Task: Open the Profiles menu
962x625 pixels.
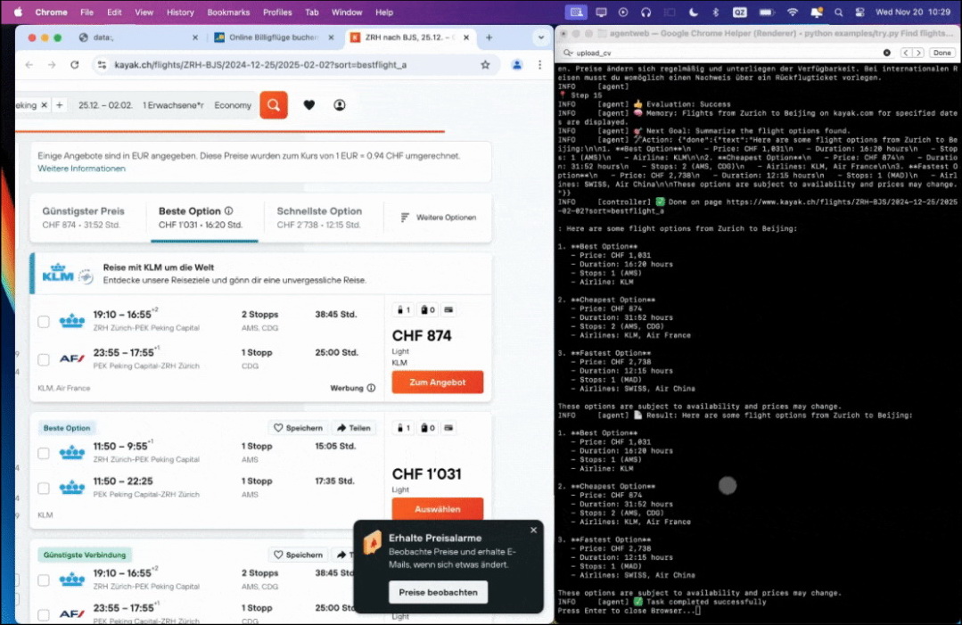Action: pyautogui.click(x=277, y=12)
